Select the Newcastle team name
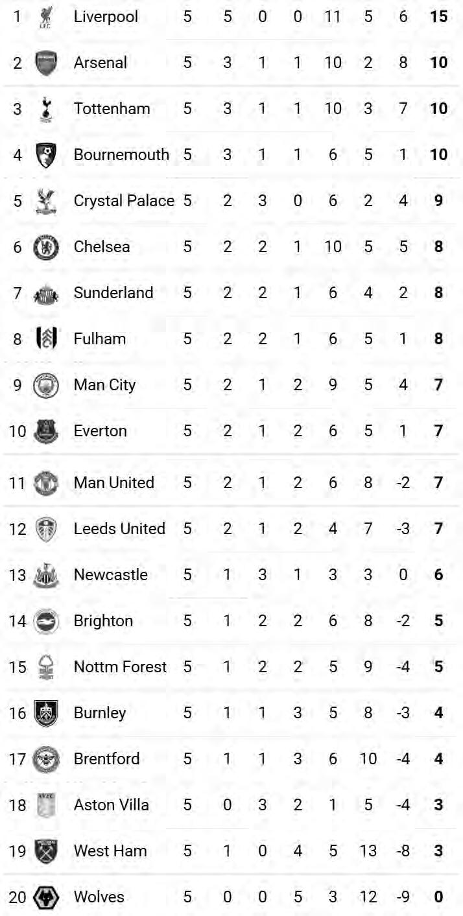 (110, 575)
